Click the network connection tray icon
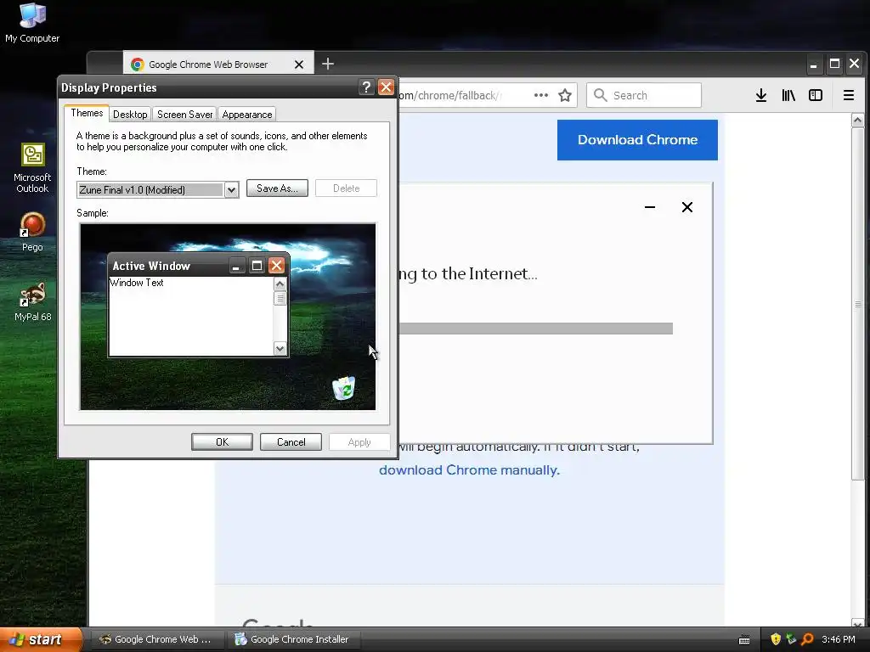This screenshot has width=870, height=652. click(x=791, y=639)
